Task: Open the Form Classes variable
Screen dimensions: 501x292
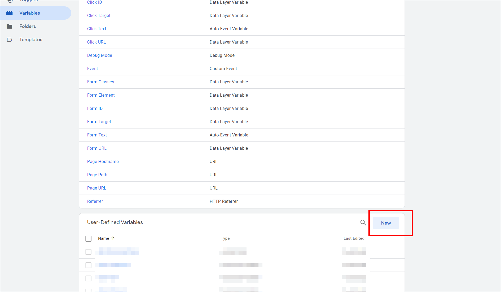Action: 100,82
